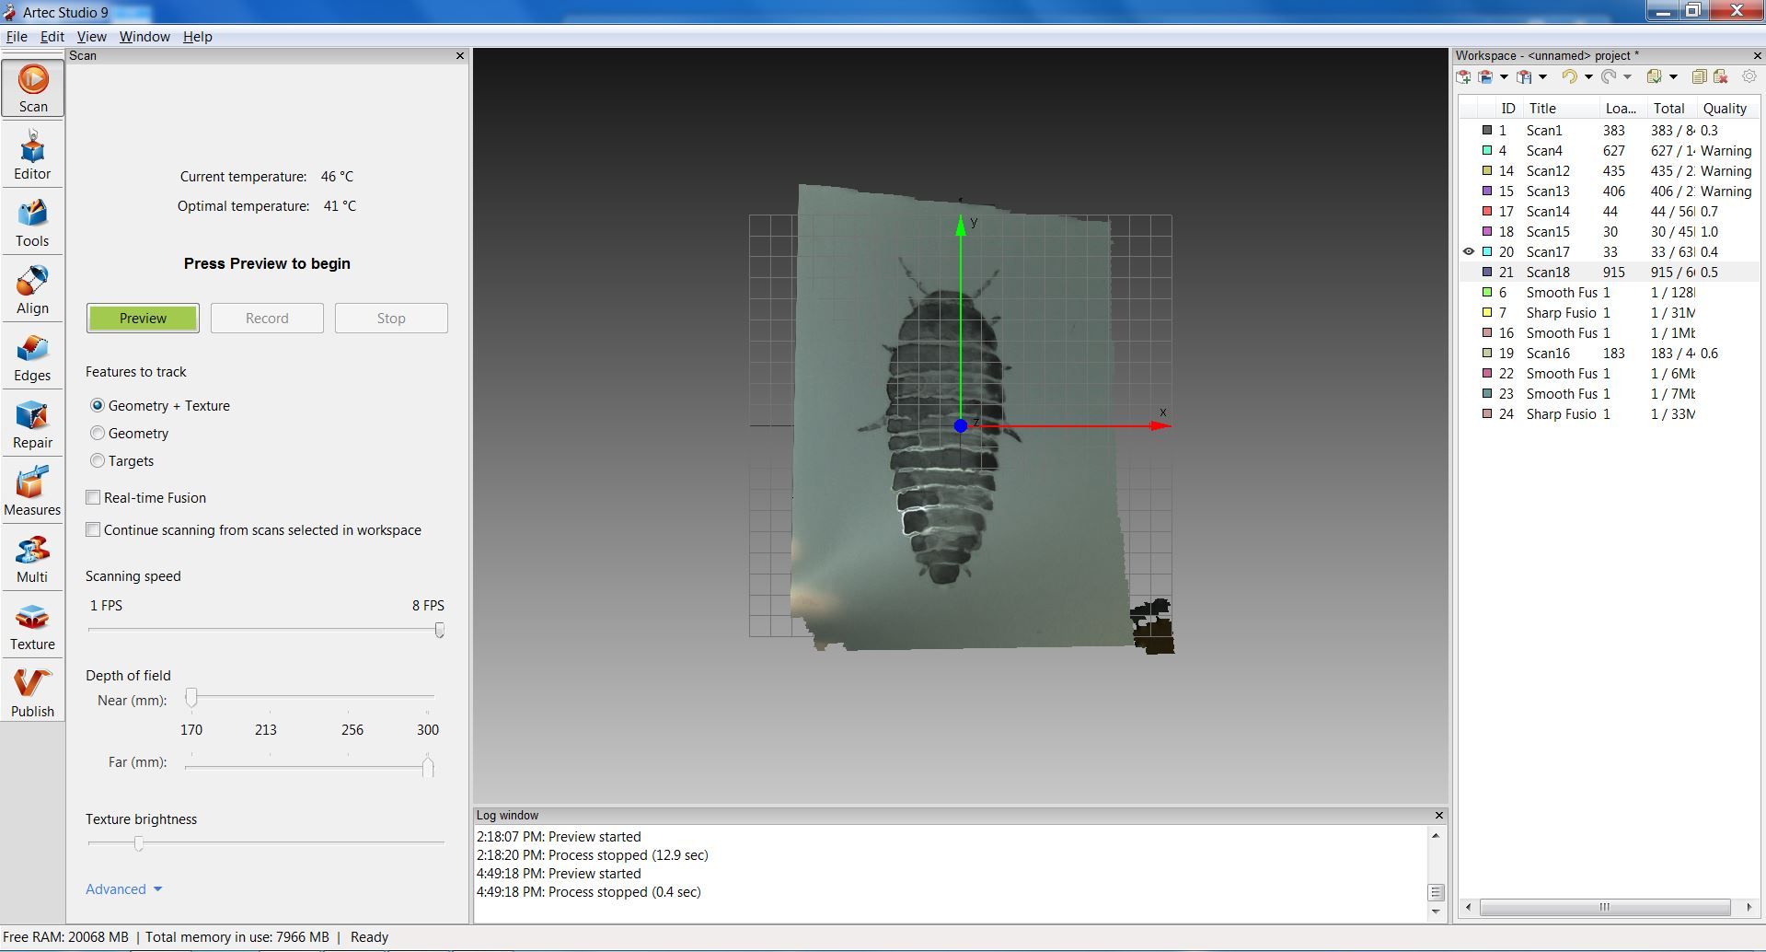Open the Texture panel
This screenshot has width=1766, height=952.
coord(32,624)
